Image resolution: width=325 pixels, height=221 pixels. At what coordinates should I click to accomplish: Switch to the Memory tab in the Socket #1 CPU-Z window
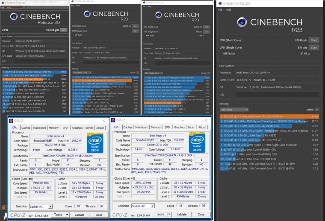coord(54,128)
